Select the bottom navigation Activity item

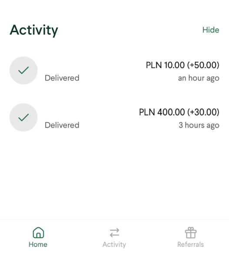coord(114,238)
